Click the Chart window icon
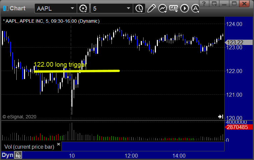This screenshot has height=160, width=254. pyautogui.click(x=6, y=8)
